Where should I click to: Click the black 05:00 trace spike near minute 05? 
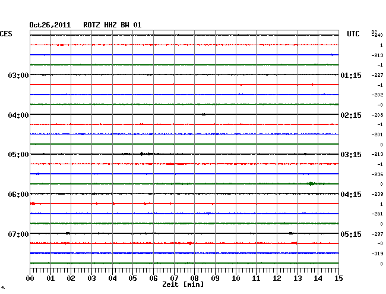141,154
